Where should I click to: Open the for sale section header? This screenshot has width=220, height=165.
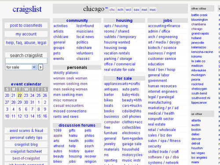[x=124, y=79]
